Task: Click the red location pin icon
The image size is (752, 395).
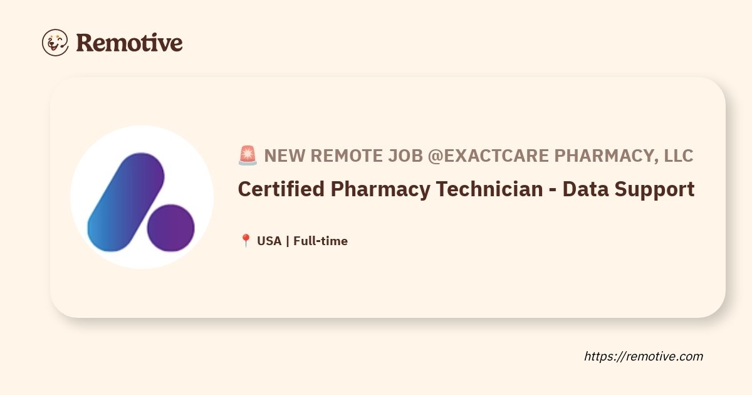Action: [x=246, y=241]
